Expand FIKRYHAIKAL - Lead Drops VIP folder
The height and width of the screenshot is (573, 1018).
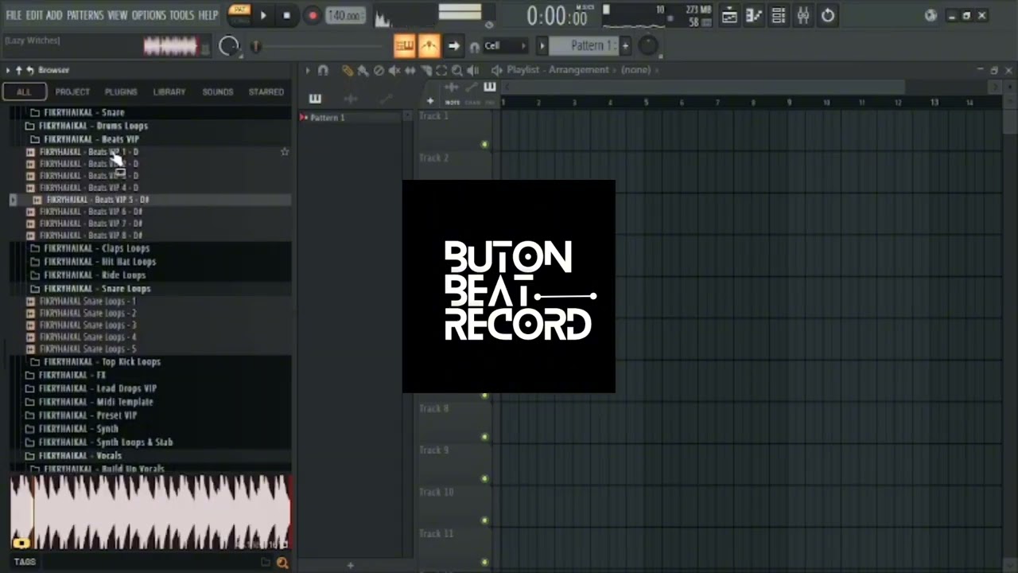(x=97, y=388)
